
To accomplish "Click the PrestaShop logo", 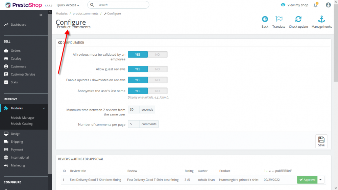I will 23,5.
